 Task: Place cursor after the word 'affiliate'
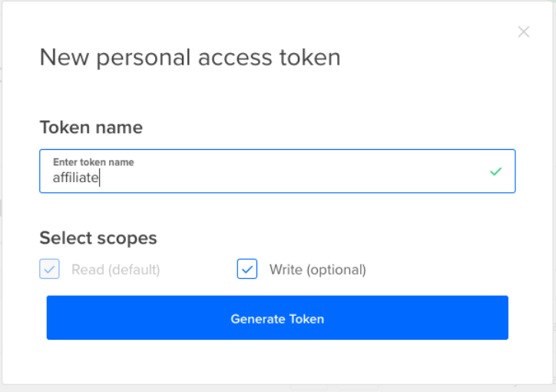(x=101, y=178)
